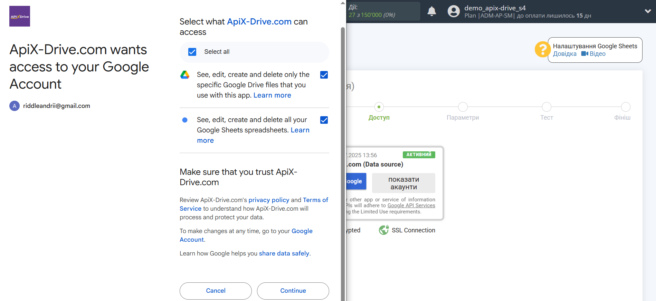Go to the Фініш step
This screenshot has width=656, height=301.
(625, 112)
